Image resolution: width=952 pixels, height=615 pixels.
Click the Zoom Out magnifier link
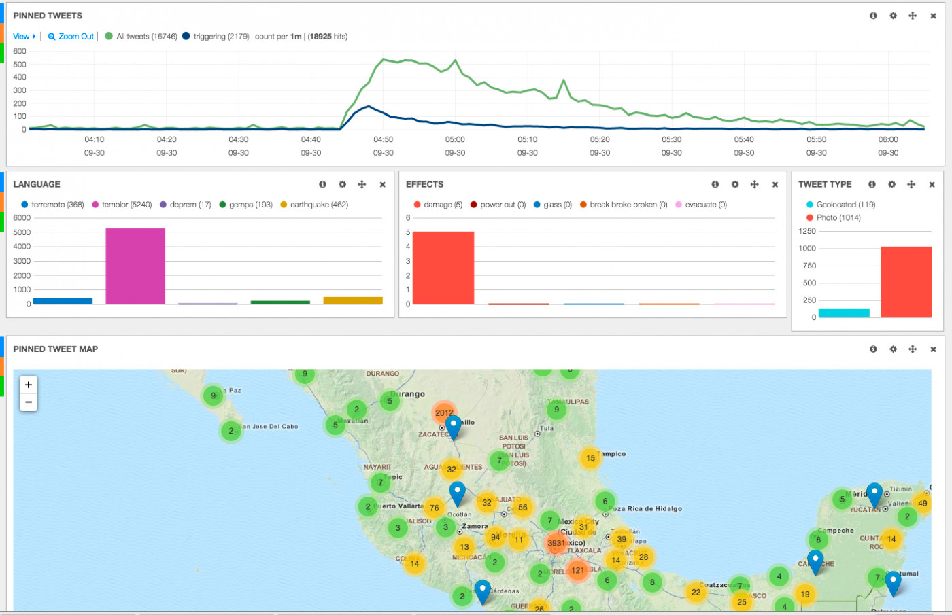point(71,37)
